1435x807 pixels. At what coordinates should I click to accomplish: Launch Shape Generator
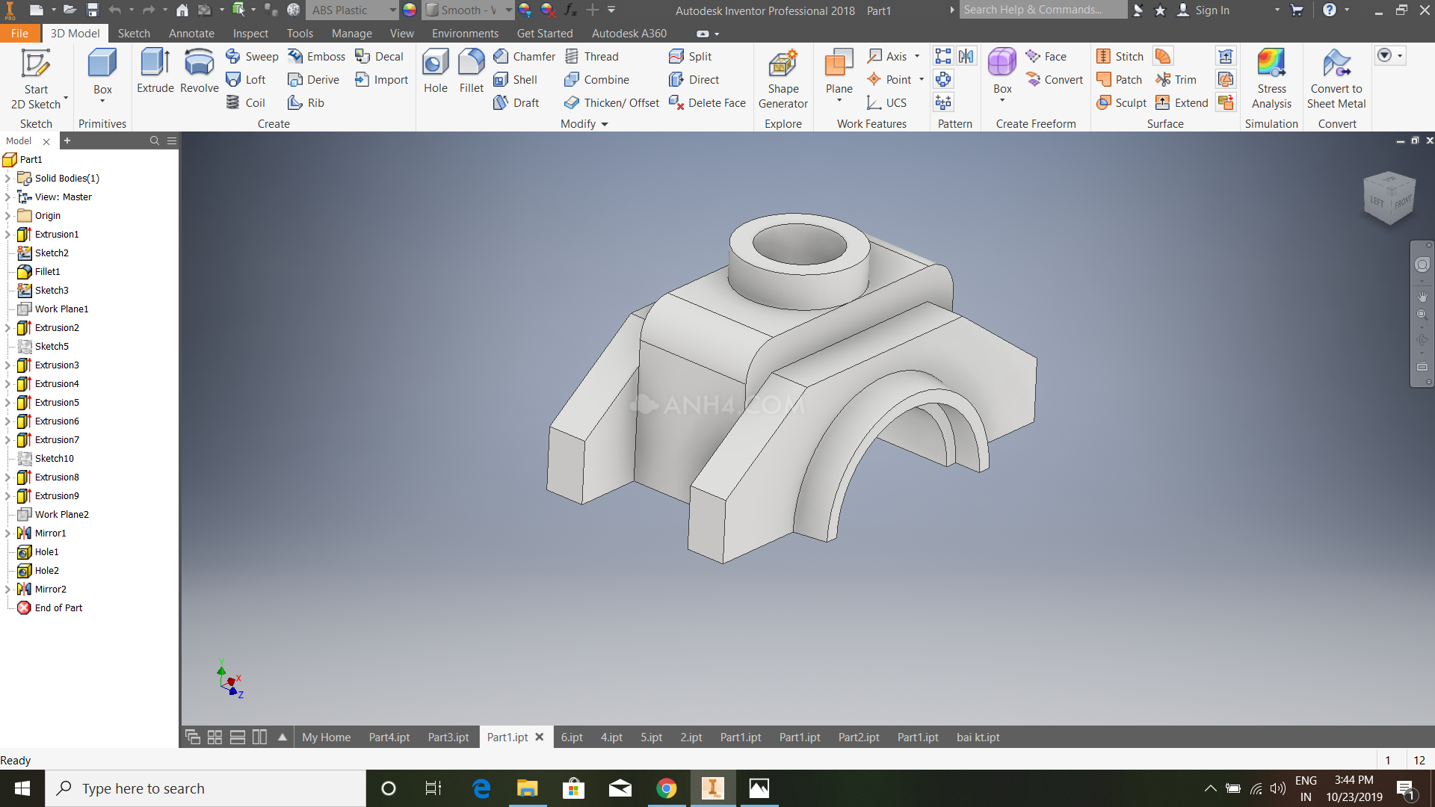783,79
